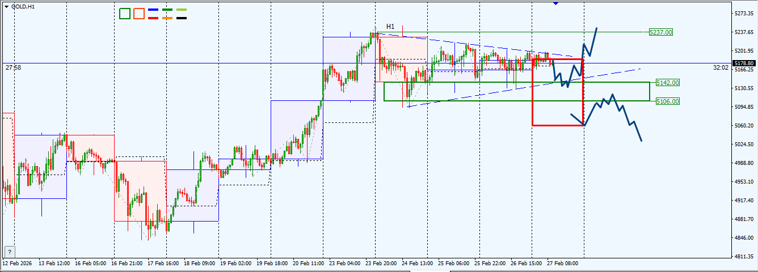Click the GOLD,H1 symbol title text
Viewport: 758px width, 272px height.
pos(23,6)
